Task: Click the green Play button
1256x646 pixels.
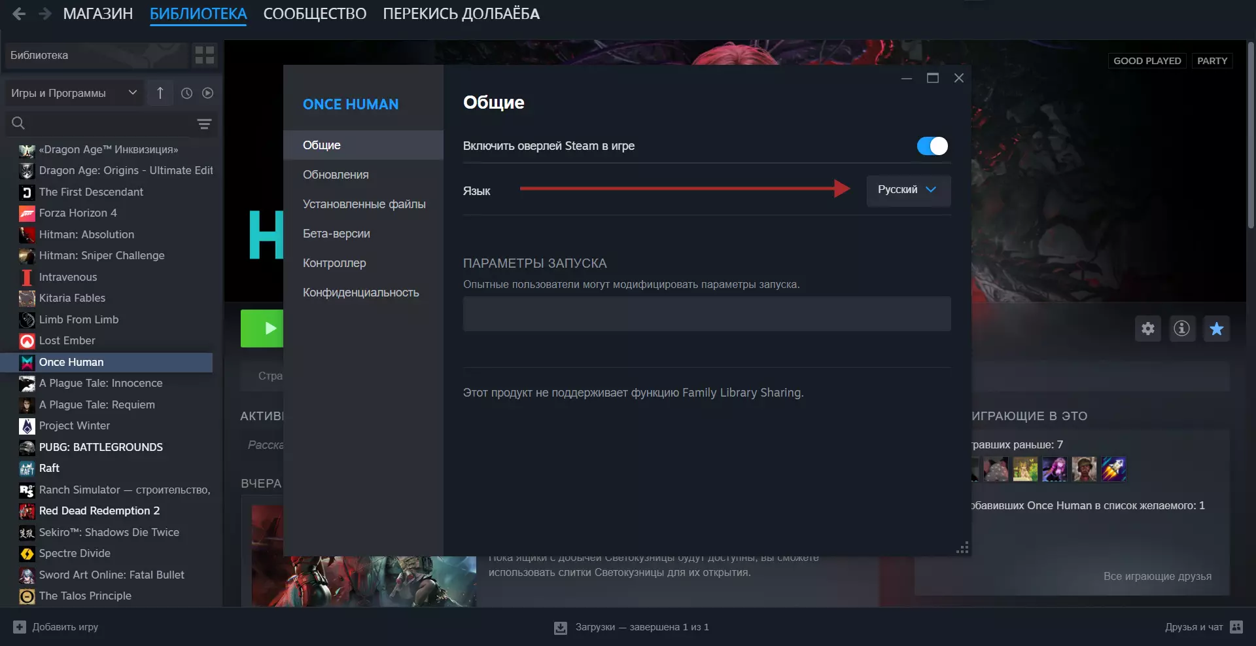Action: [262, 328]
